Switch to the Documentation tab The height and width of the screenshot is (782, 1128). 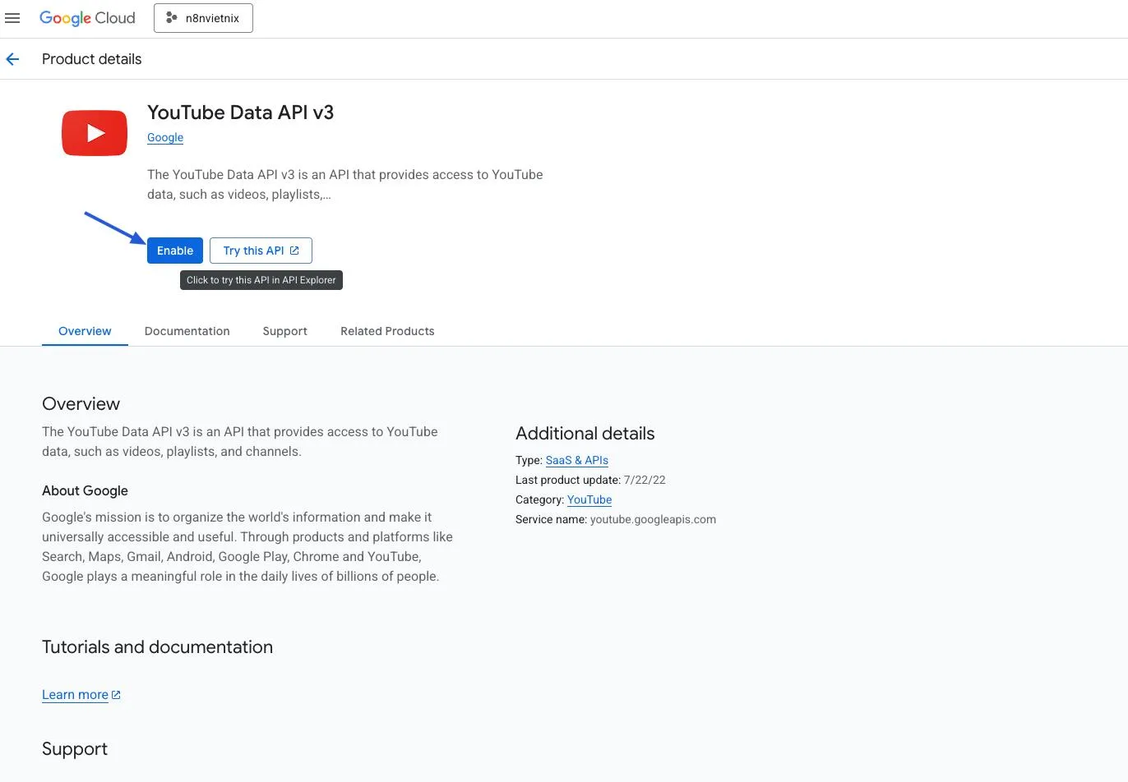click(187, 331)
